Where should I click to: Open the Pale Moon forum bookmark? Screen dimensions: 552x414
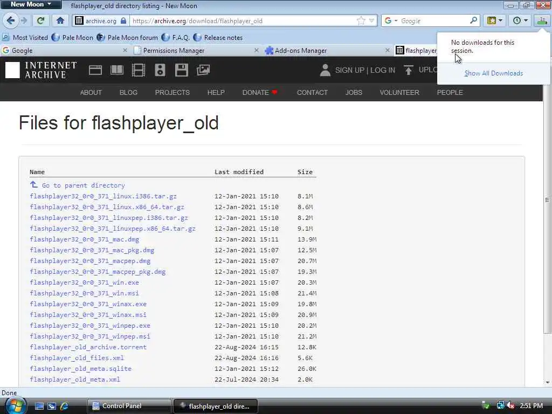click(127, 37)
